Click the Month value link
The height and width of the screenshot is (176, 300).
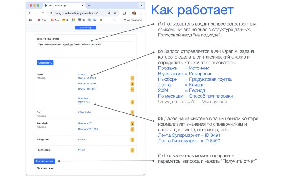(82, 150)
